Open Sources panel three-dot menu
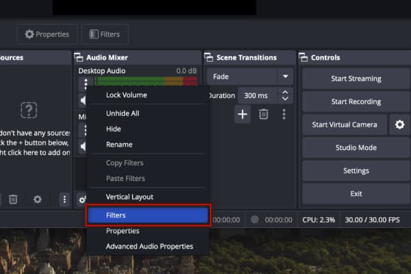Screen dimensions: 411x274 (64, 199)
